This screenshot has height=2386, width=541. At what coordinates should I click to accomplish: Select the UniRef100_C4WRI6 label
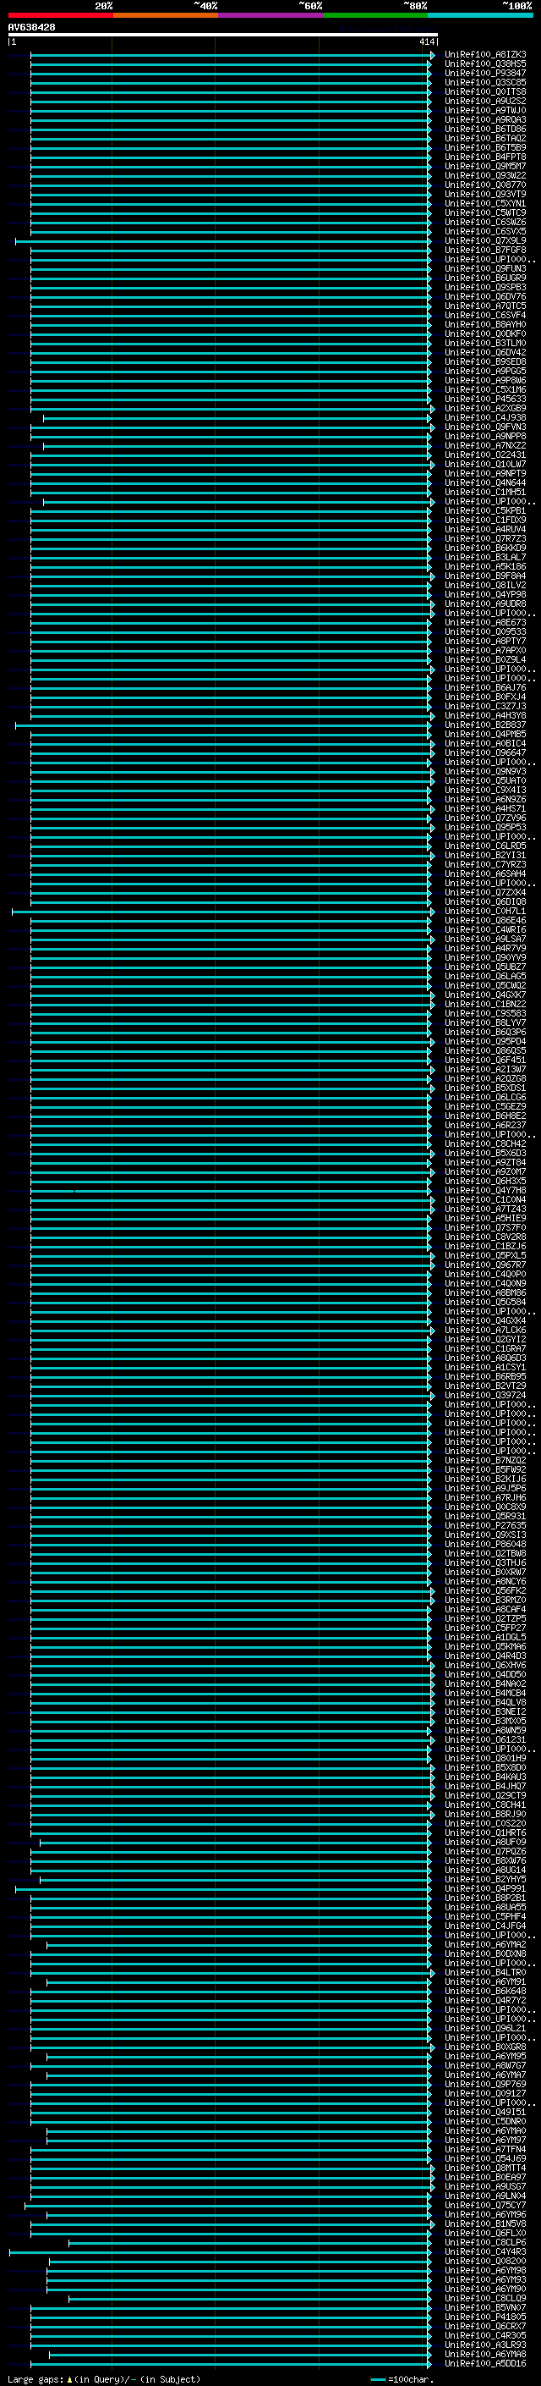tap(485, 930)
